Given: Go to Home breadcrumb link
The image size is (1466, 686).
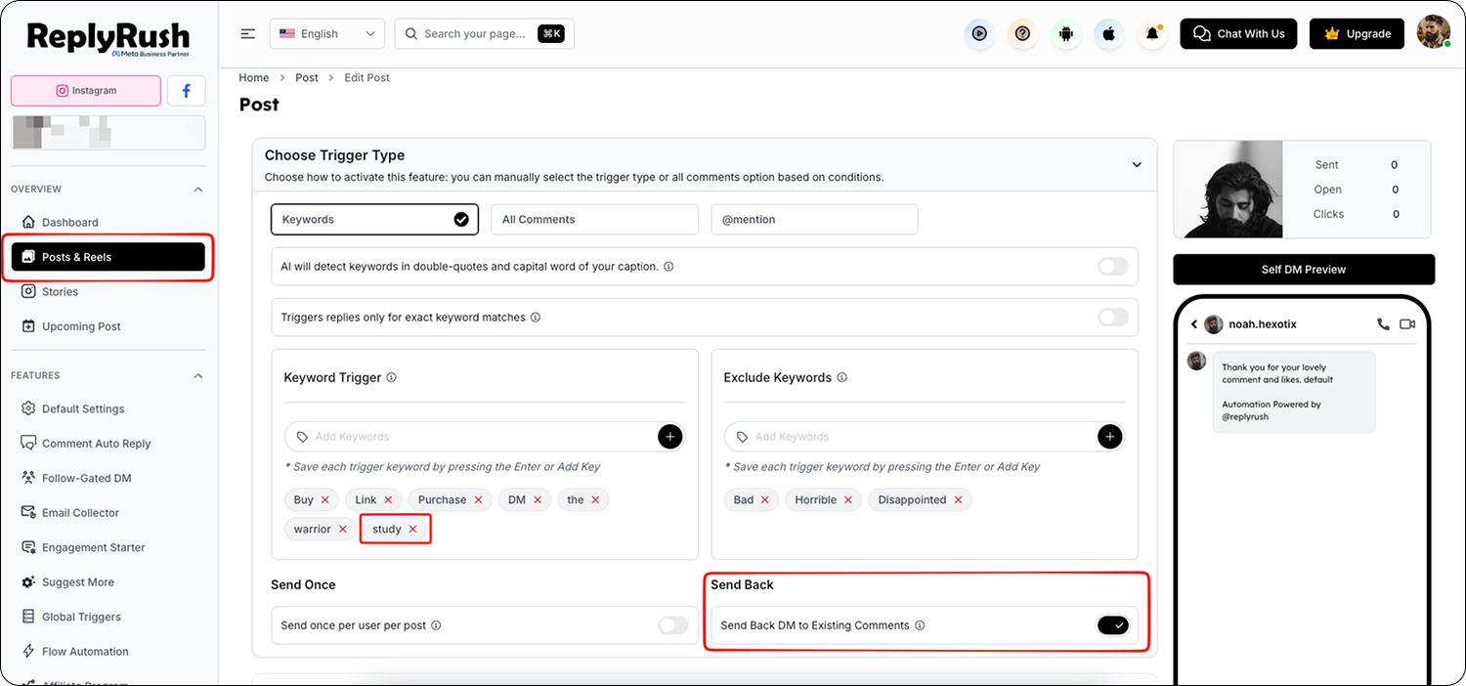Looking at the screenshot, I should 254,78.
